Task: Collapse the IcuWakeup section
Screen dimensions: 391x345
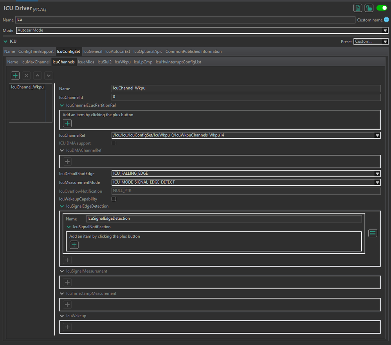Action: [x=62, y=316]
